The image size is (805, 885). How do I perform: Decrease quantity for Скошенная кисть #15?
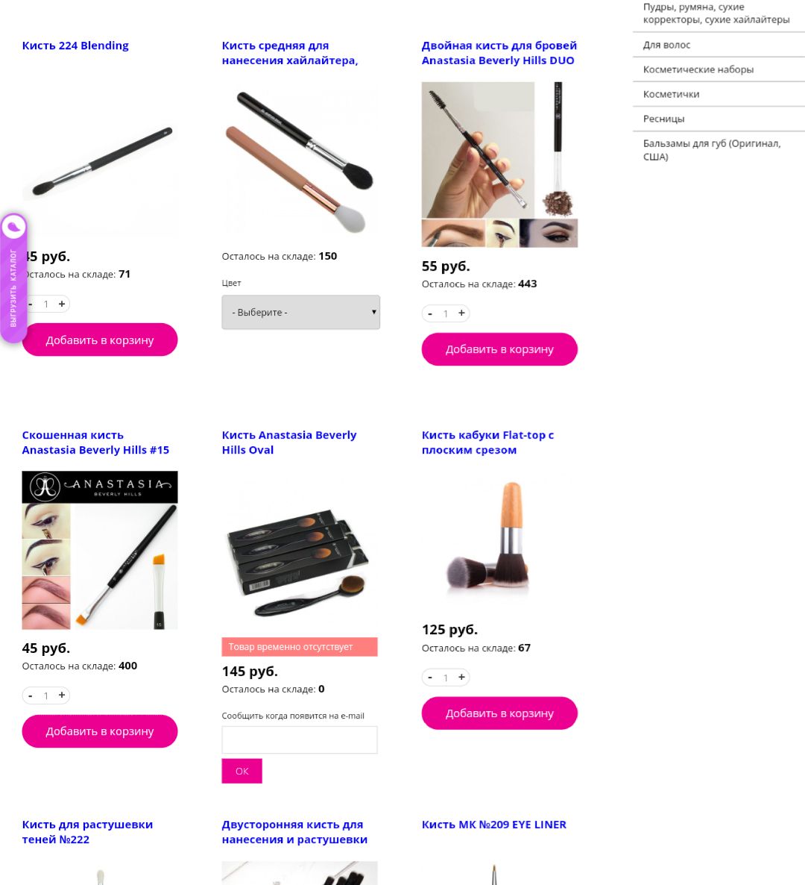click(31, 695)
